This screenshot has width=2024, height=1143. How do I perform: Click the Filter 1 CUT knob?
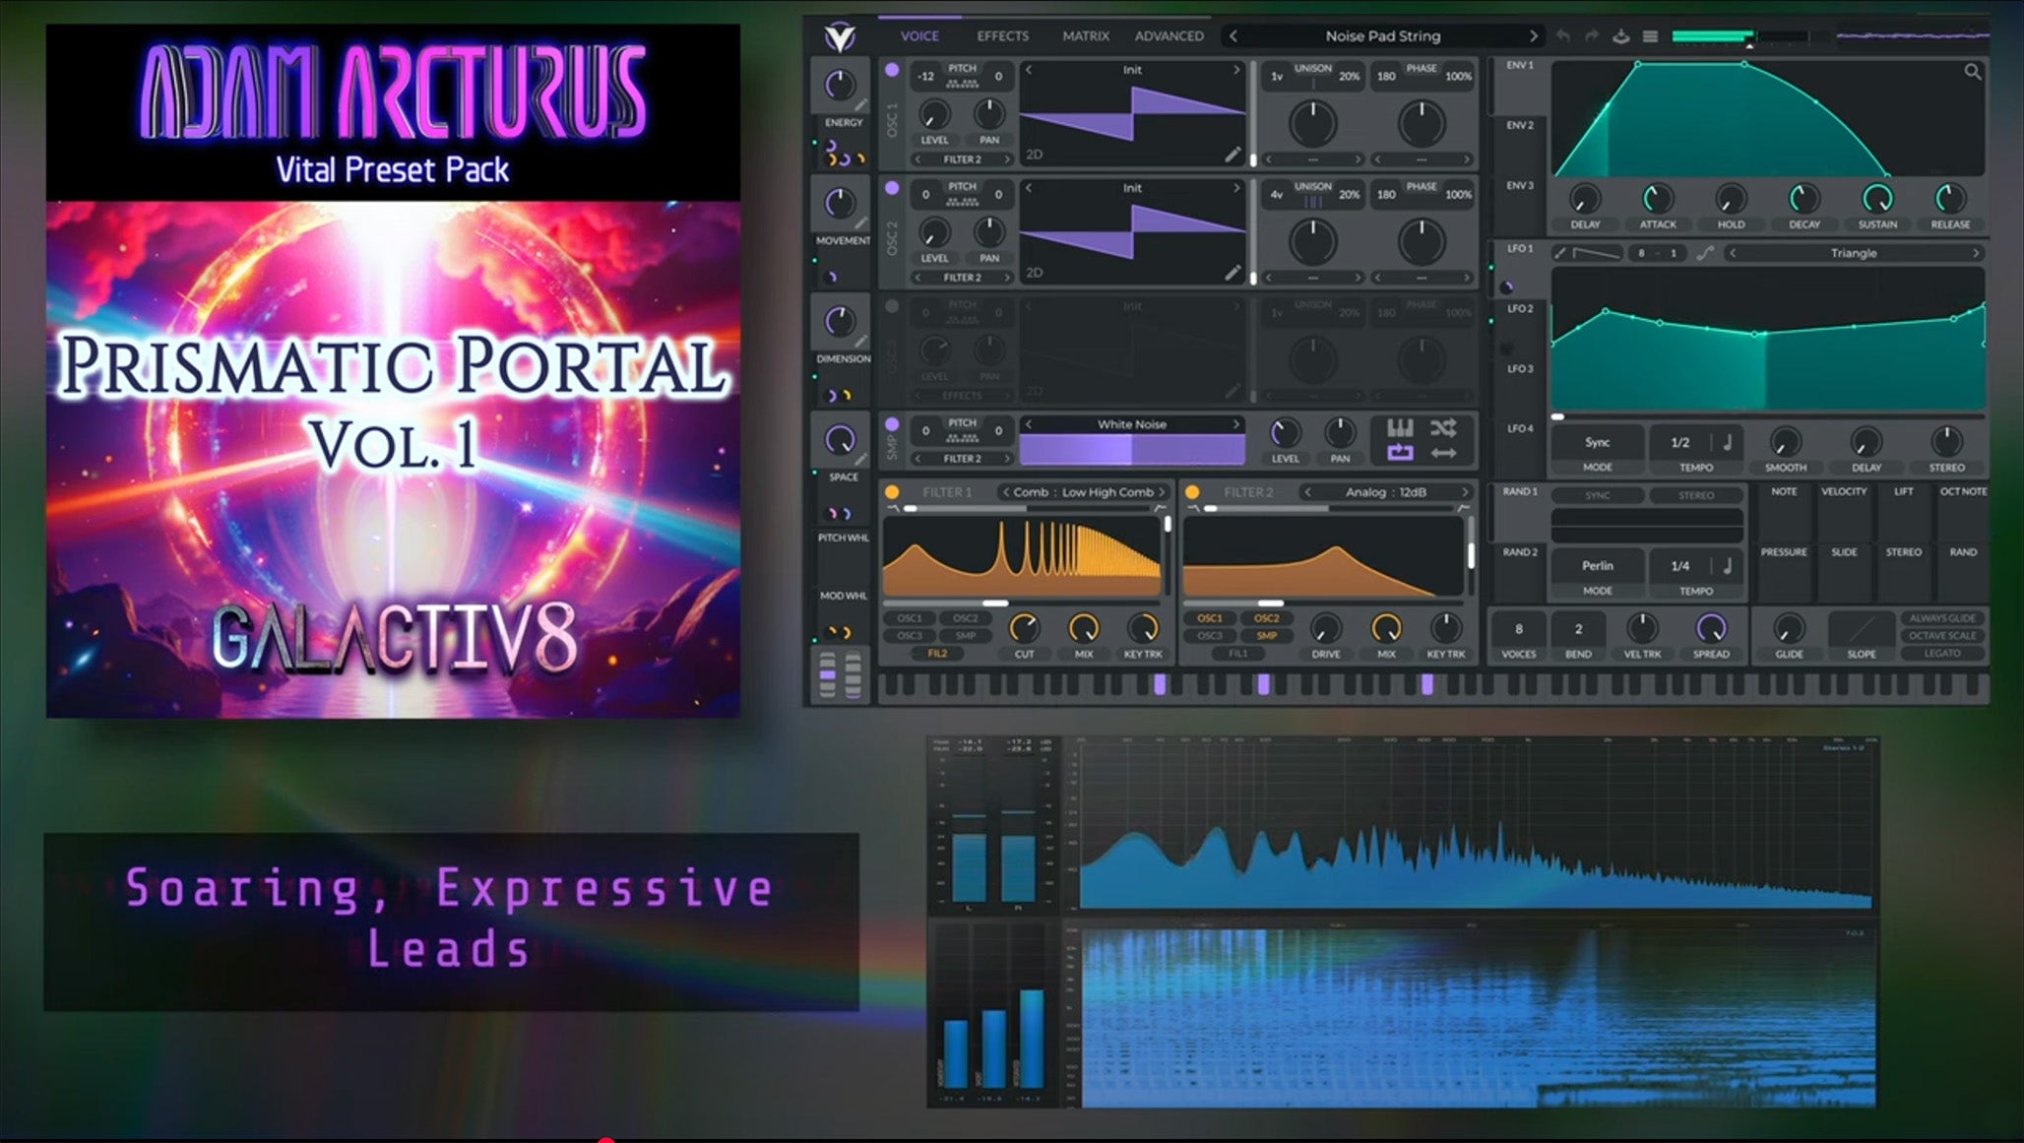click(x=1024, y=628)
